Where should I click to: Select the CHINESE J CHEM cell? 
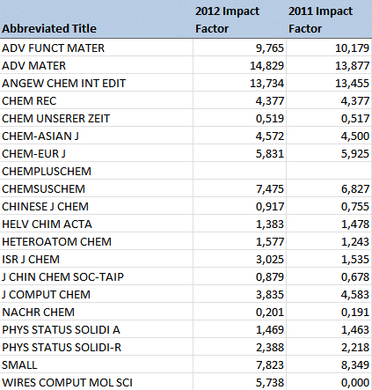click(x=97, y=206)
